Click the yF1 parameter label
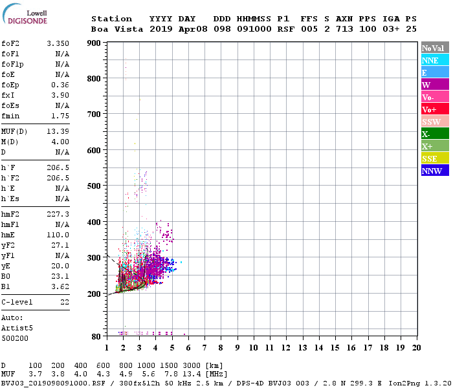 [8, 256]
